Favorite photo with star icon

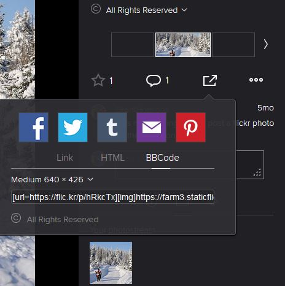(x=98, y=80)
